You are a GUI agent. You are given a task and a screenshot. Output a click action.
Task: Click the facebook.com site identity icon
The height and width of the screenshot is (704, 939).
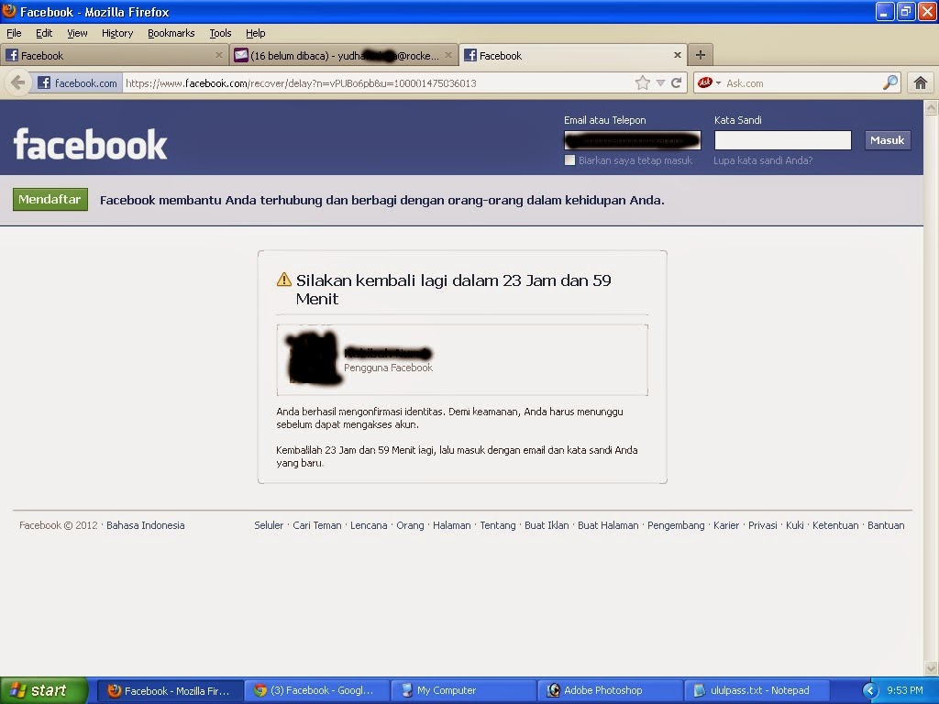click(x=77, y=82)
